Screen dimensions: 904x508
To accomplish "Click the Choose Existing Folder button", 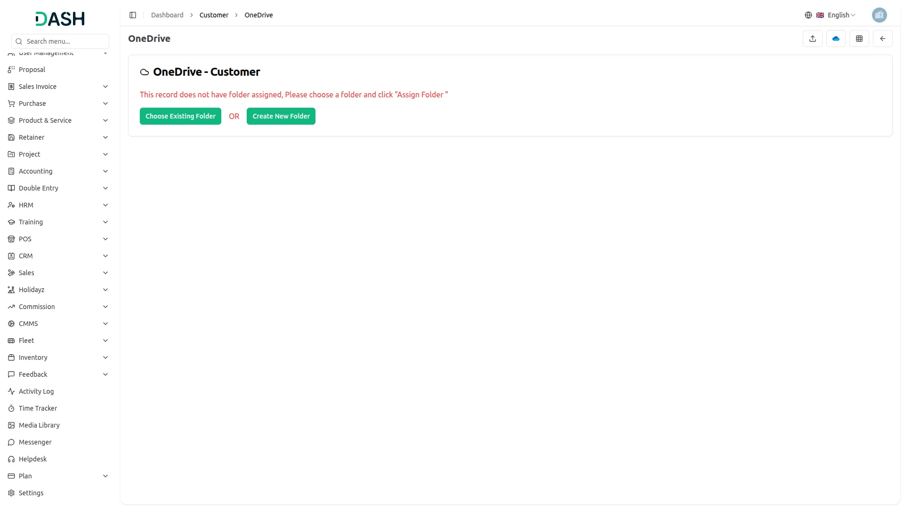I will [x=180, y=116].
